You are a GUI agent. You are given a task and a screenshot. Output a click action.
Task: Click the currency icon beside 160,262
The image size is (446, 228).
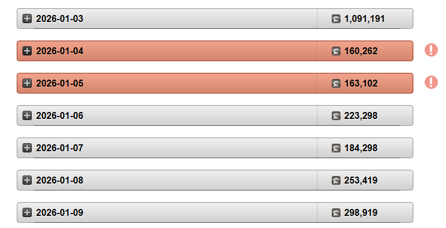(x=336, y=51)
